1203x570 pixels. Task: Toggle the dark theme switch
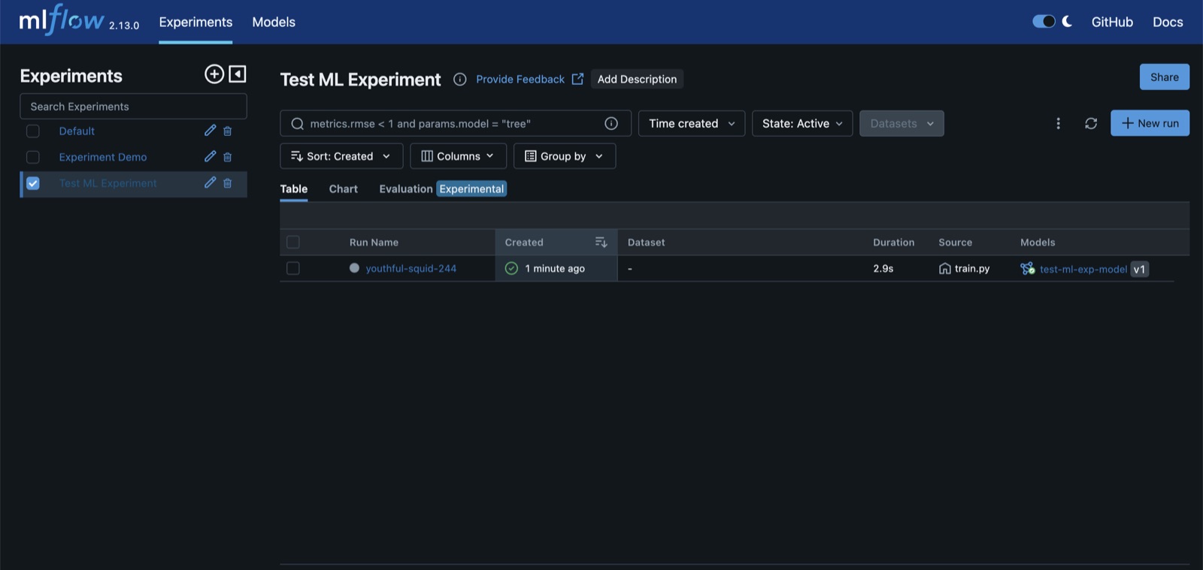click(x=1044, y=21)
